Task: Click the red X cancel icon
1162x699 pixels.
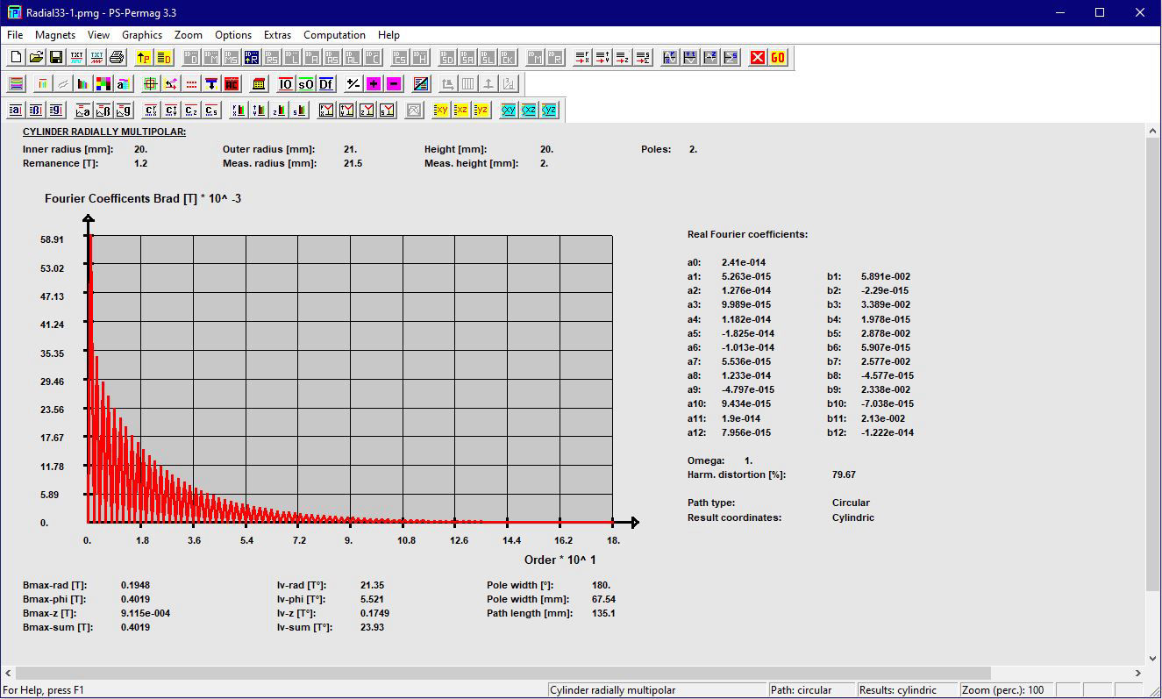Action: [x=758, y=58]
